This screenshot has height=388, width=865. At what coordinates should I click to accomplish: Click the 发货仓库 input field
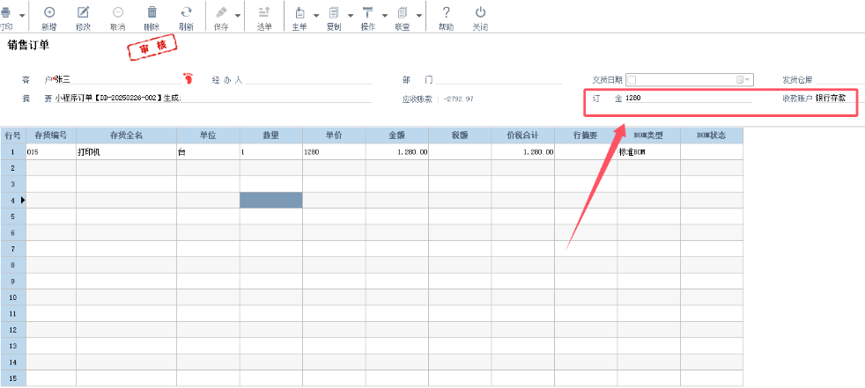[839, 80]
